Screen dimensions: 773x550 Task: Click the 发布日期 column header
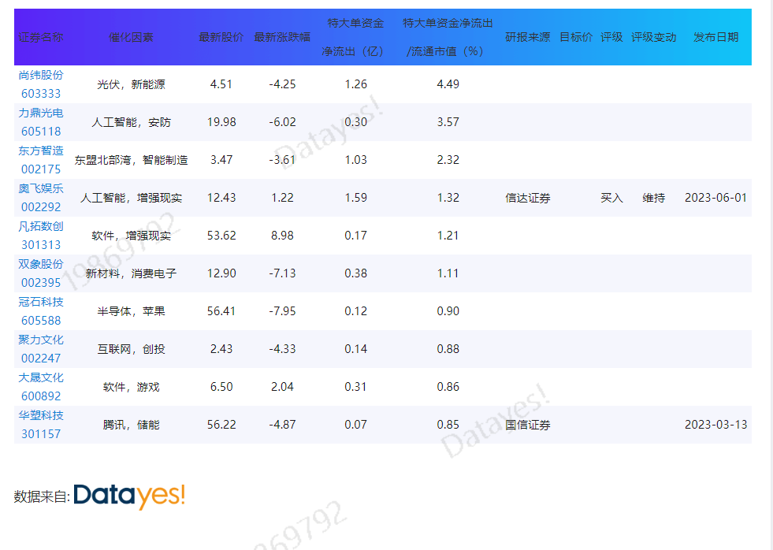[715, 37]
